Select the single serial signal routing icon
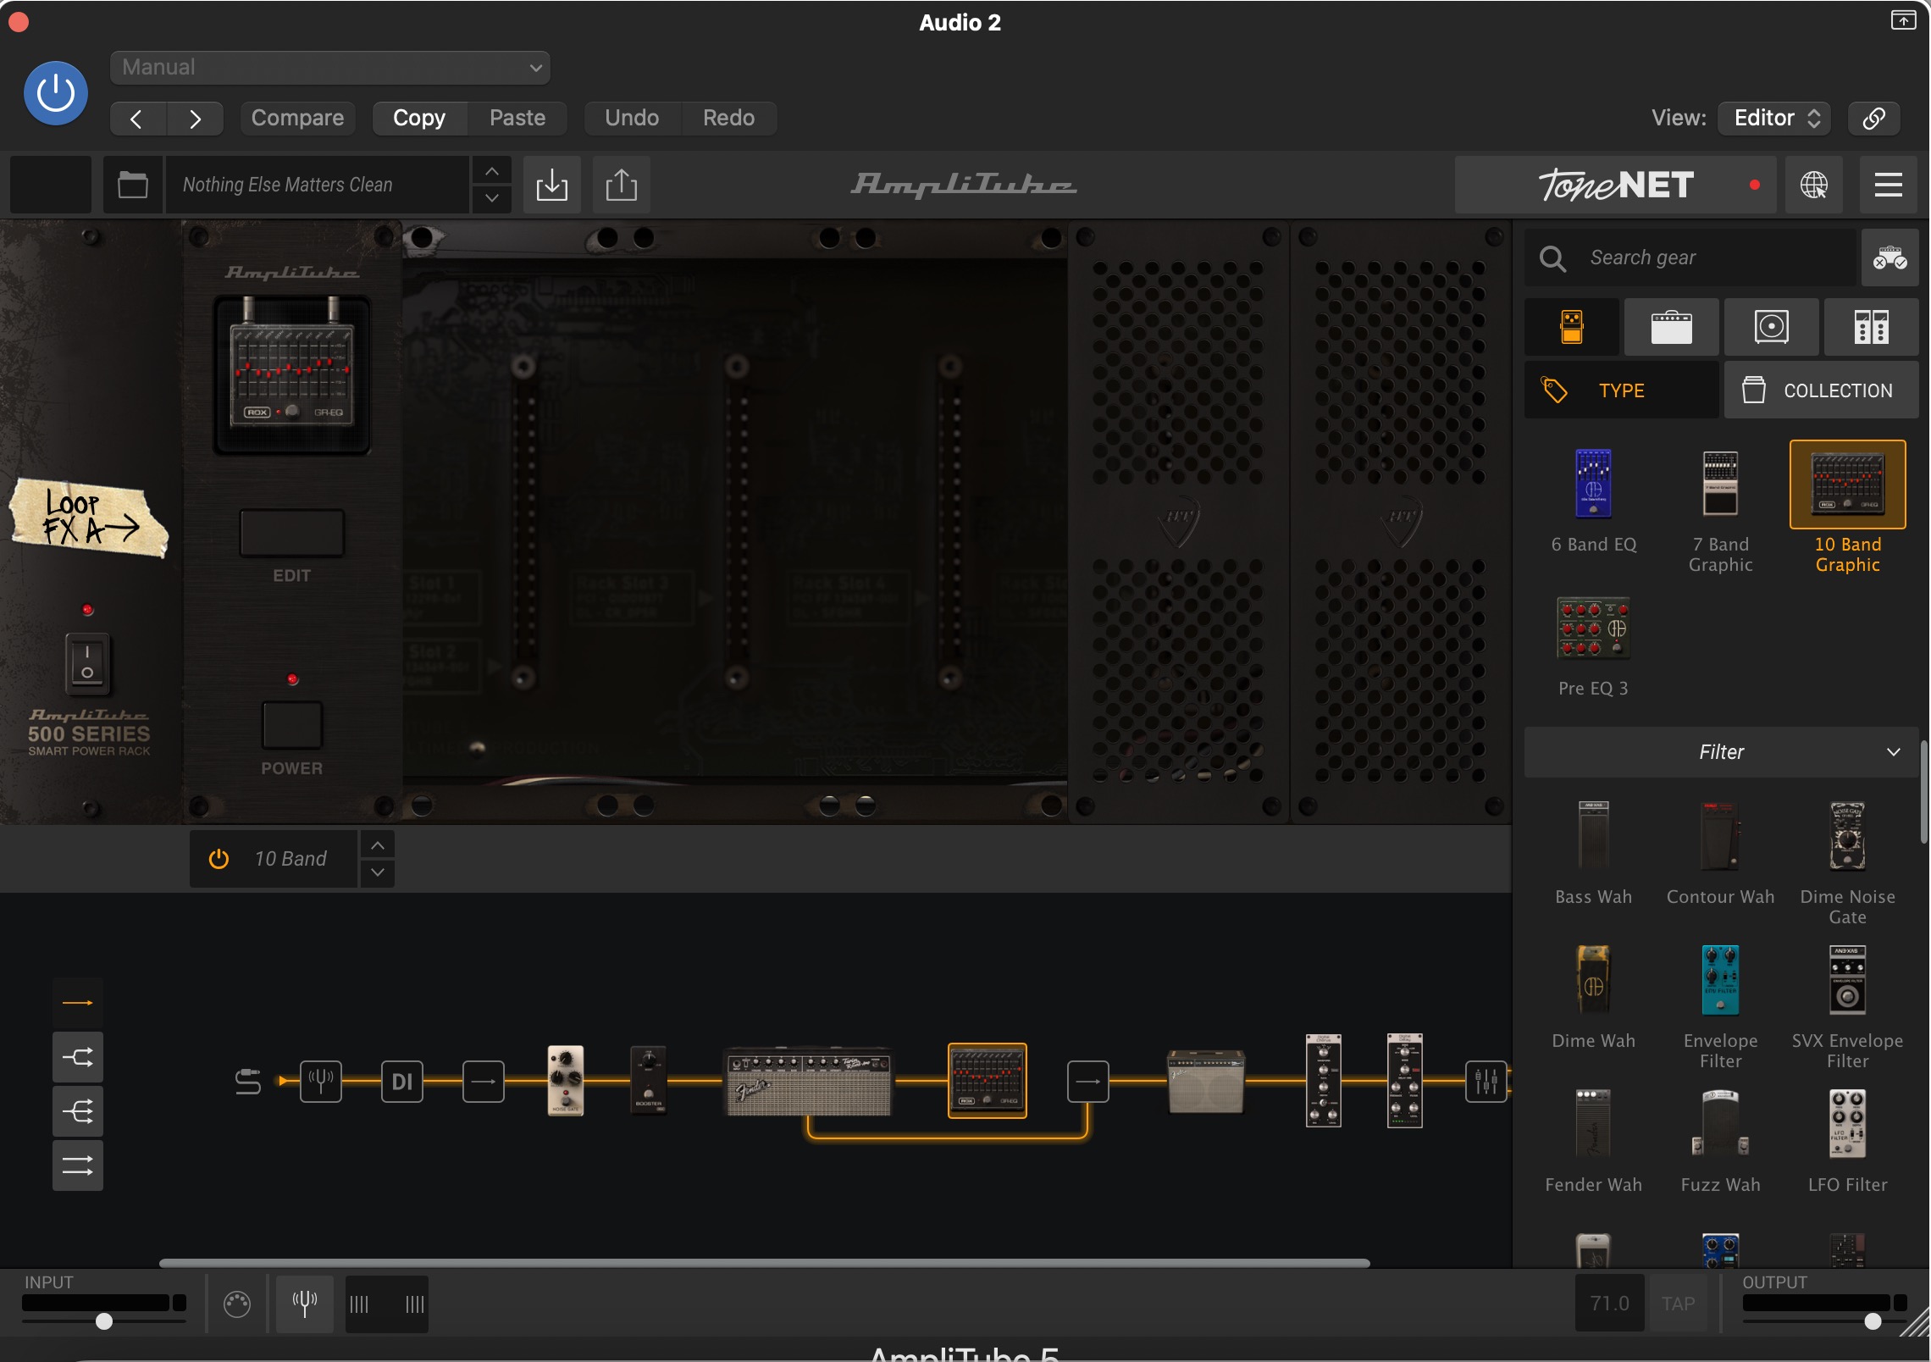This screenshot has height=1362, width=1931. 78,1003
